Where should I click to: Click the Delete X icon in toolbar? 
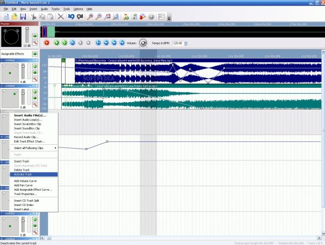tap(61, 17)
